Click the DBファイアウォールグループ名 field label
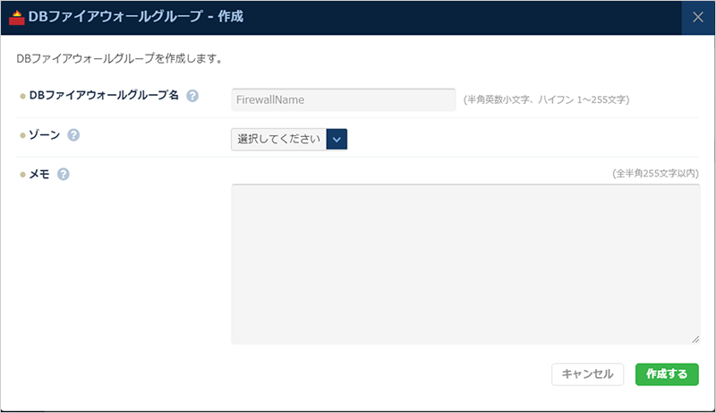Viewport: 716px width, 413px height. pyautogui.click(x=104, y=96)
